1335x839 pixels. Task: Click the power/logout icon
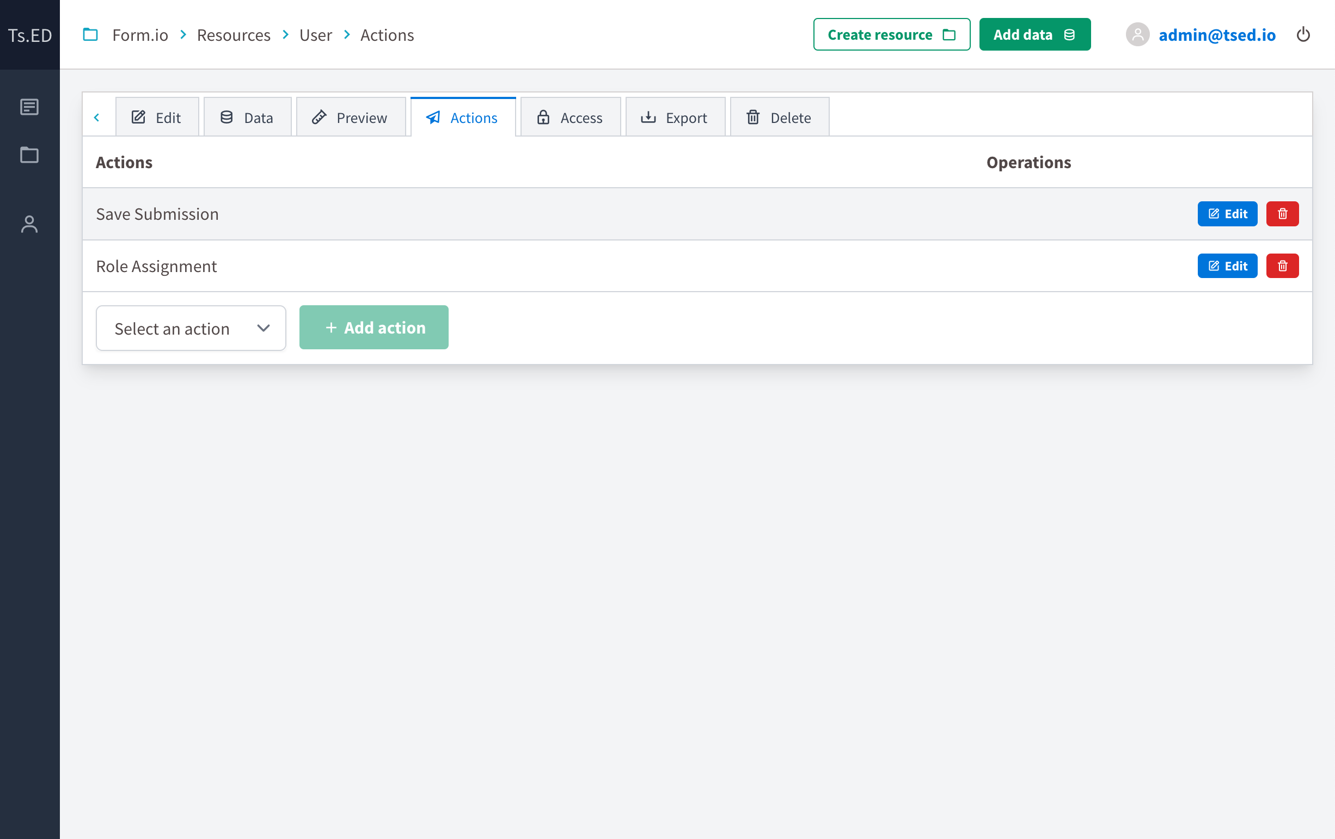click(1304, 34)
